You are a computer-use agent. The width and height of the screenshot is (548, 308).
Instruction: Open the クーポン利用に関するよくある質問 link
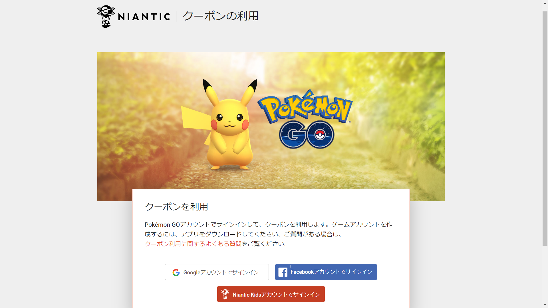coord(193,244)
